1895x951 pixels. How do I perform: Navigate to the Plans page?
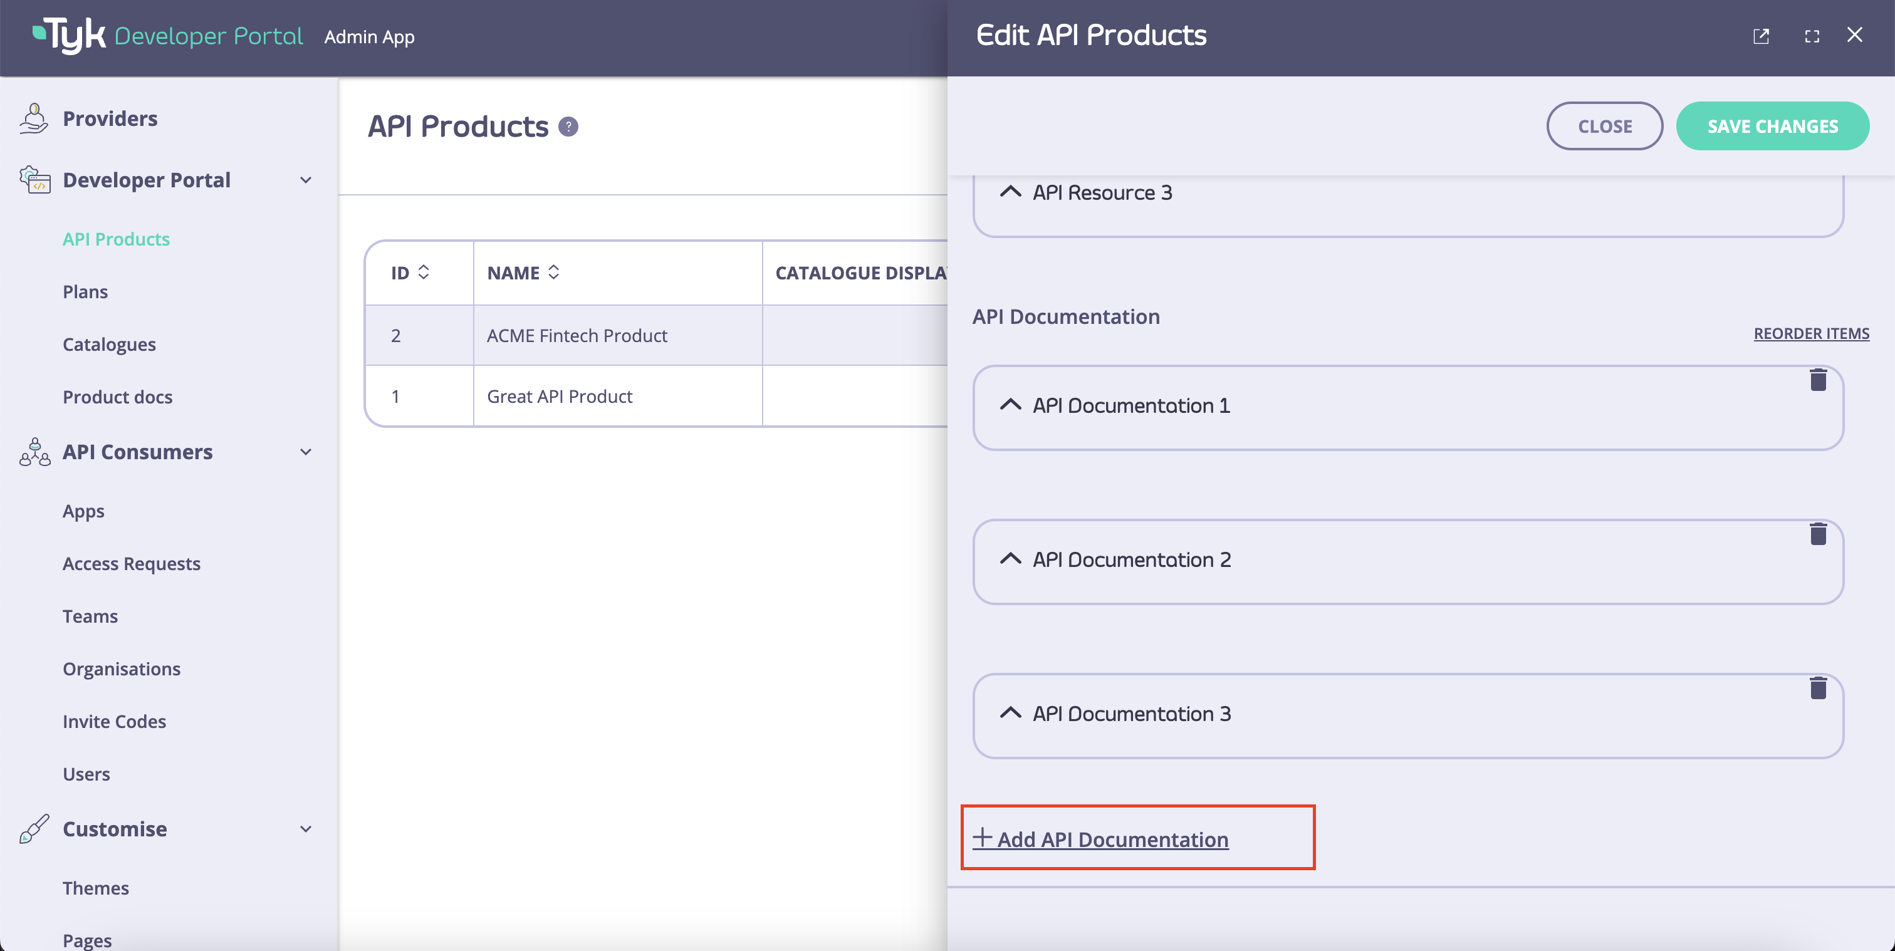point(85,291)
